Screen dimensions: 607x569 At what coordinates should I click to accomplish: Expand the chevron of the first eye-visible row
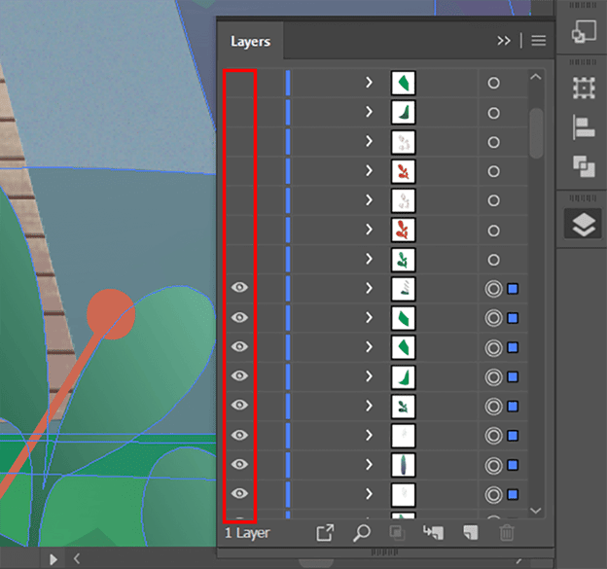369,288
